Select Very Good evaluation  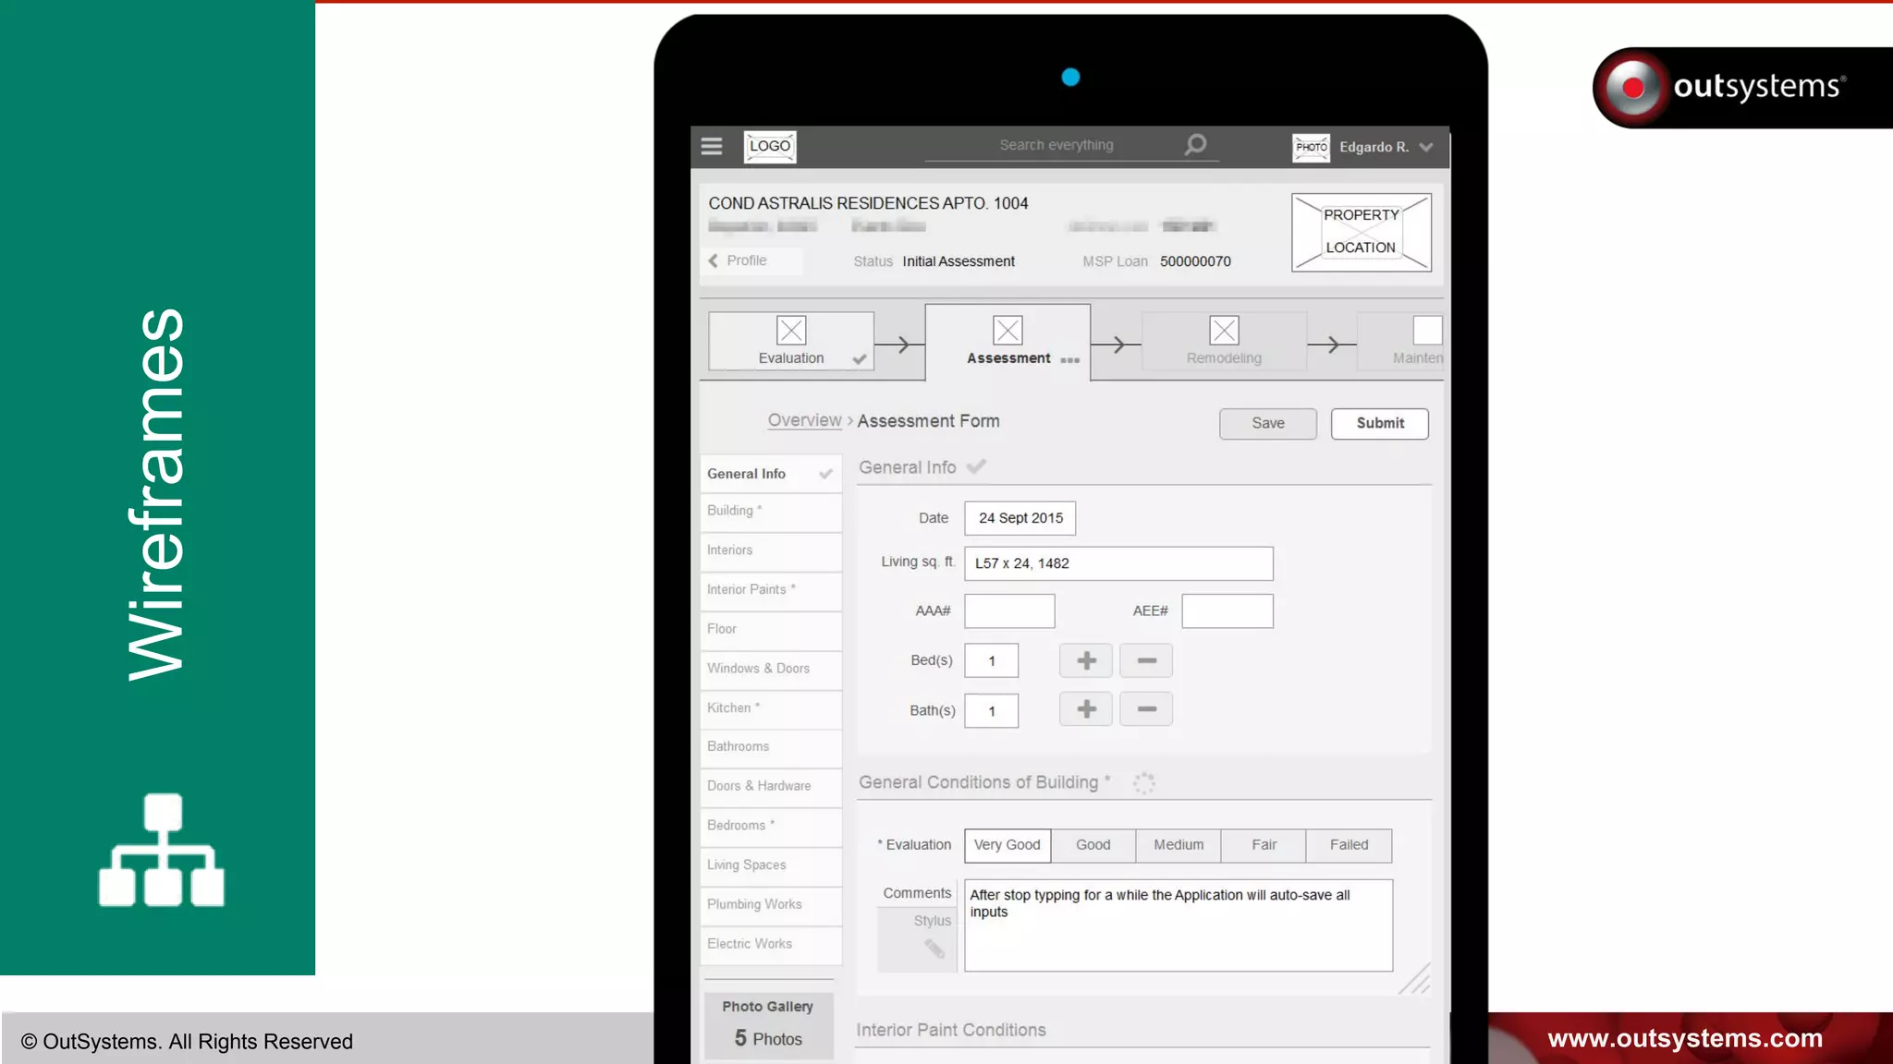[x=1008, y=845]
